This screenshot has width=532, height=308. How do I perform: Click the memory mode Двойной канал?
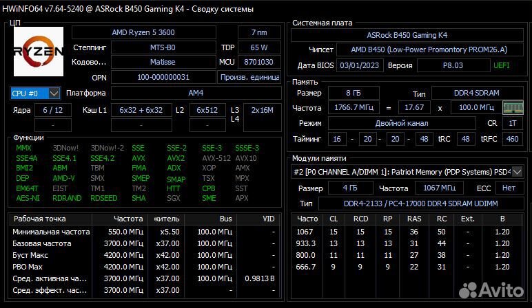pyautogui.click(x=402, y=123)
